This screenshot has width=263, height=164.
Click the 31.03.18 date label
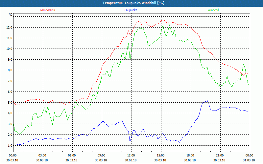(249, 160)
